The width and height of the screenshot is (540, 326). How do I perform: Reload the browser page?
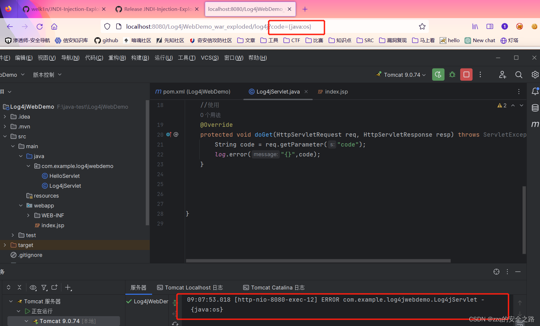click(x=40, y=27)
